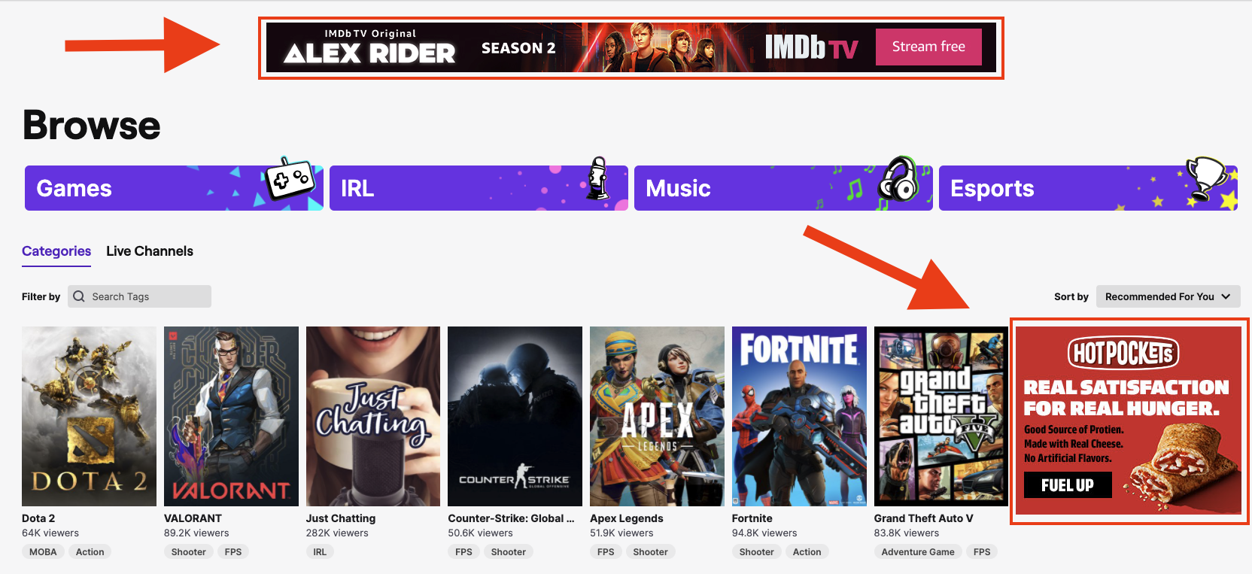Select the Shooter tag under Counter-Strike
The image size is (1252, 574).
click(509, 551)
